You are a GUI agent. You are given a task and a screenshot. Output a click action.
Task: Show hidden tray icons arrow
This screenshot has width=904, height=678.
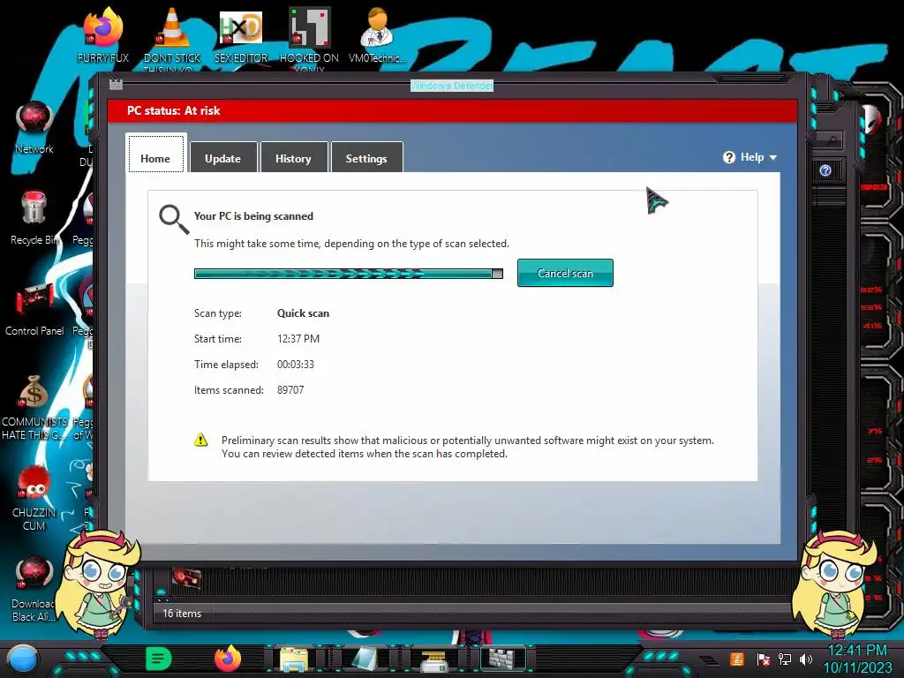tap(710, 660)
